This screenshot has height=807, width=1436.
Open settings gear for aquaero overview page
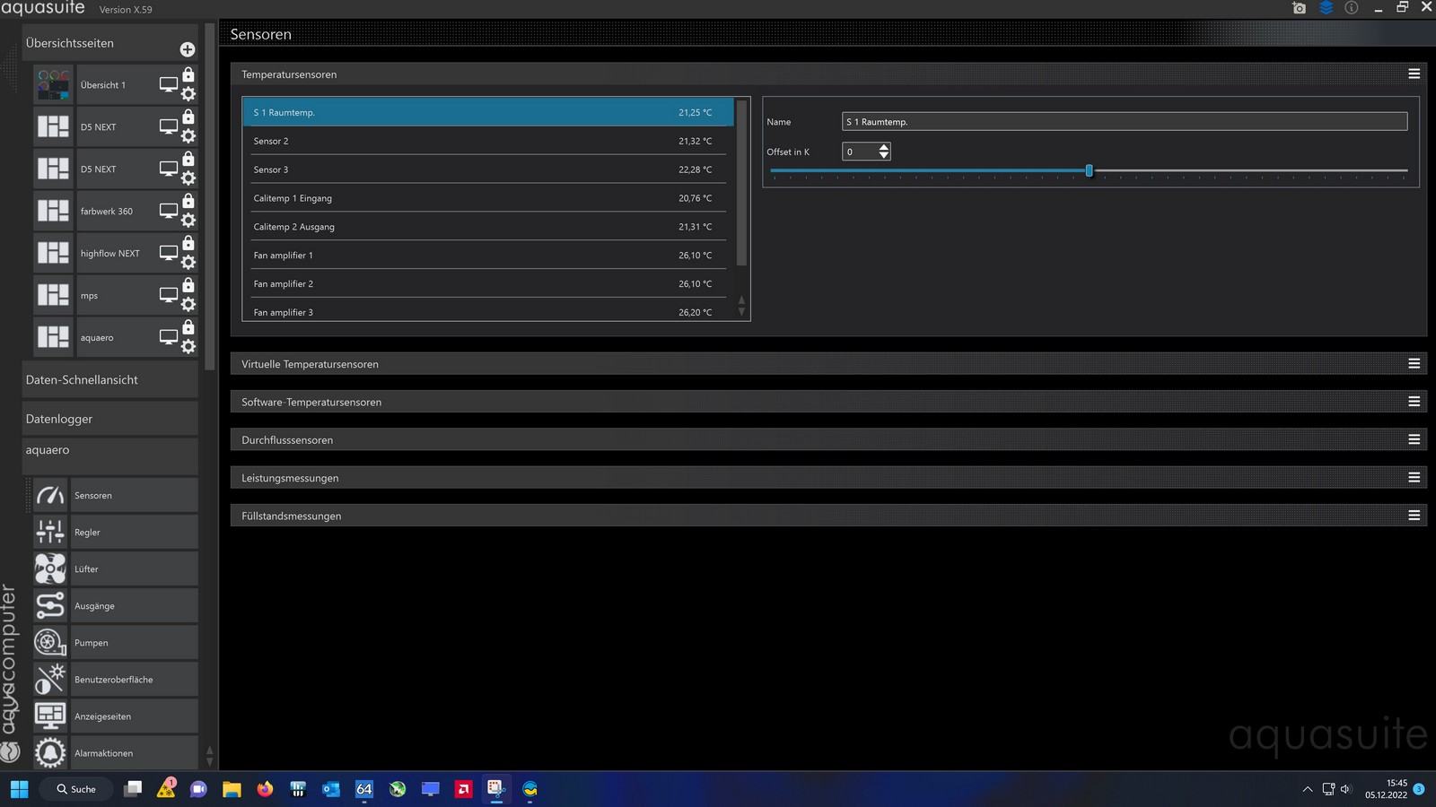coord(188,347)
